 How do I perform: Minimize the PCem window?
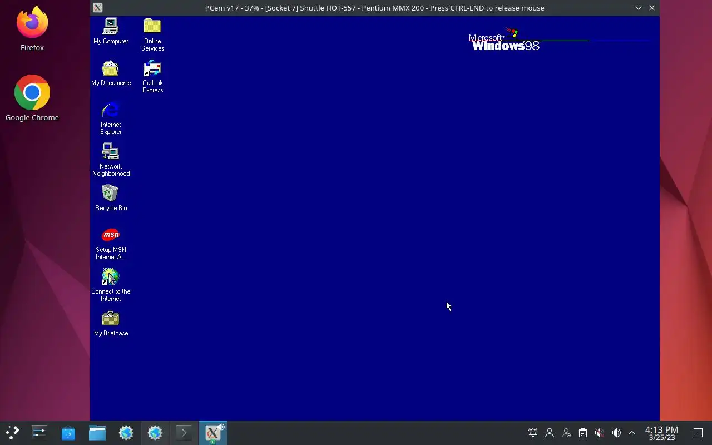(x=639, y=8)
